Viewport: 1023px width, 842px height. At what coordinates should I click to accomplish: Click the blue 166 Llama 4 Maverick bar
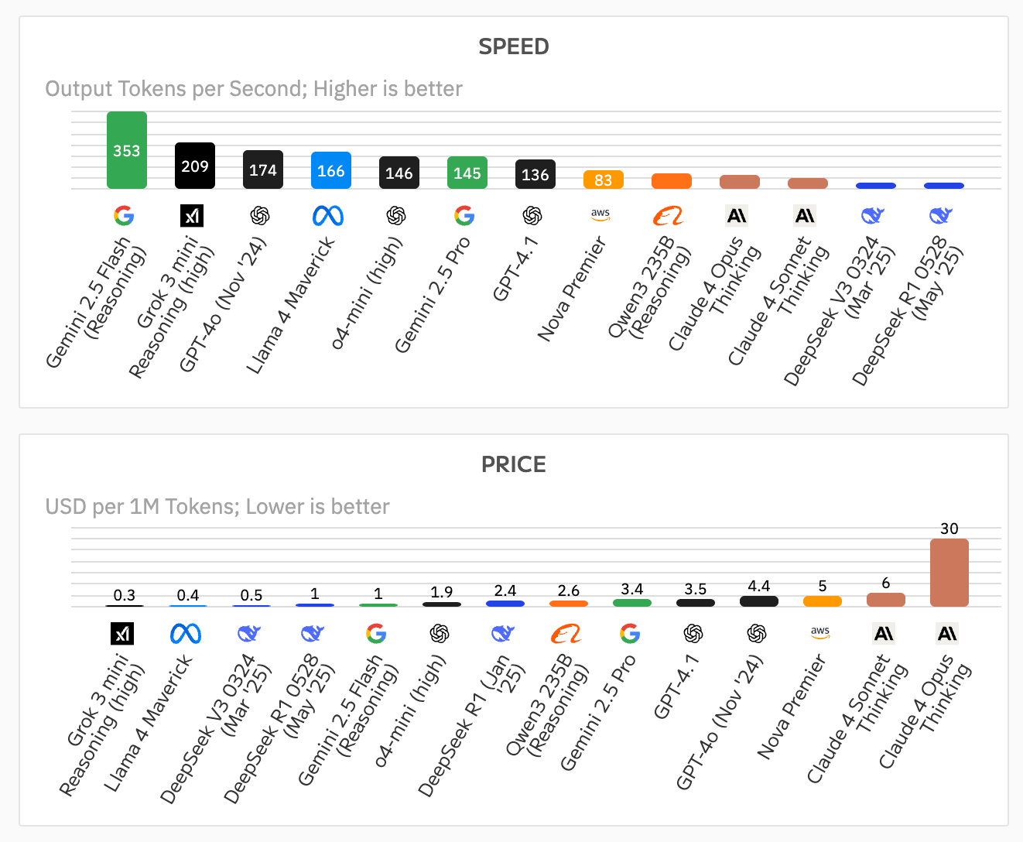331,170
